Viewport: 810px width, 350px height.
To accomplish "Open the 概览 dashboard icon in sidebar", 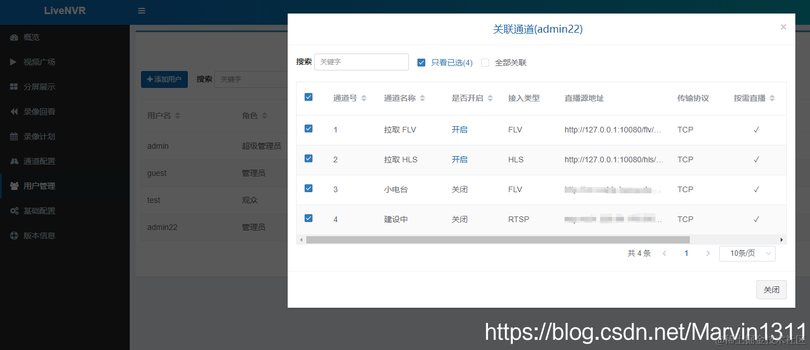I will click(x=13, y=37).
